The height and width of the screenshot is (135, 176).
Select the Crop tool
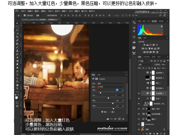pos(17,37)
